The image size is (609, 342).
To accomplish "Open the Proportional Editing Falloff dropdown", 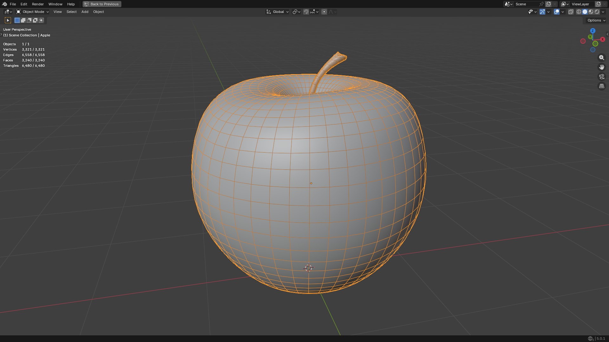I will pos(332,12).
